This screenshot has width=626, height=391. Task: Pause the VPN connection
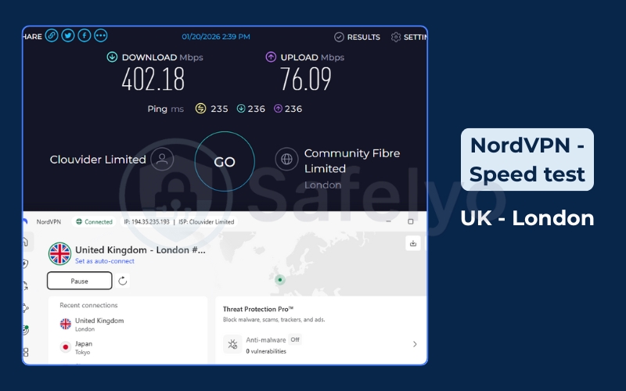(80, 281)
